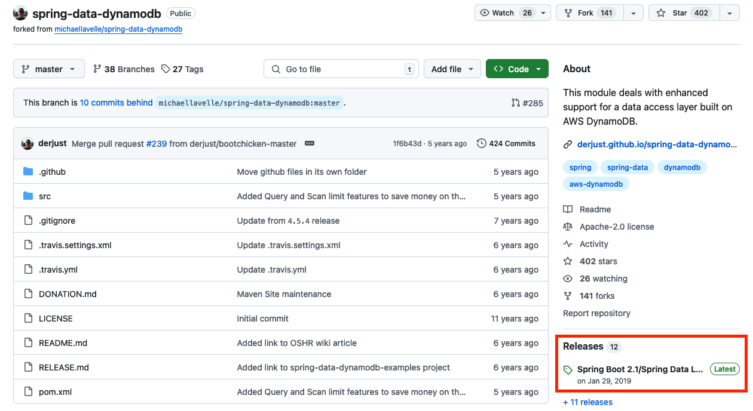Open the pom.xml file name
753x411 pixels.
coord(56,392)
